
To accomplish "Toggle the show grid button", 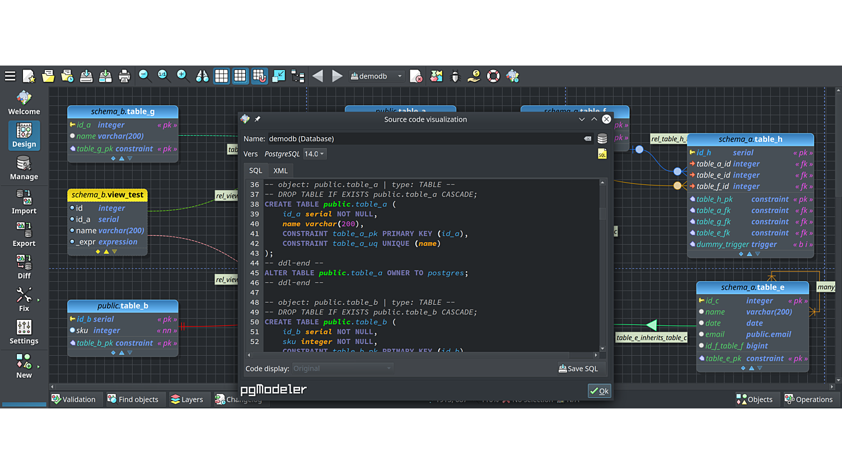I will coord(221,76).
